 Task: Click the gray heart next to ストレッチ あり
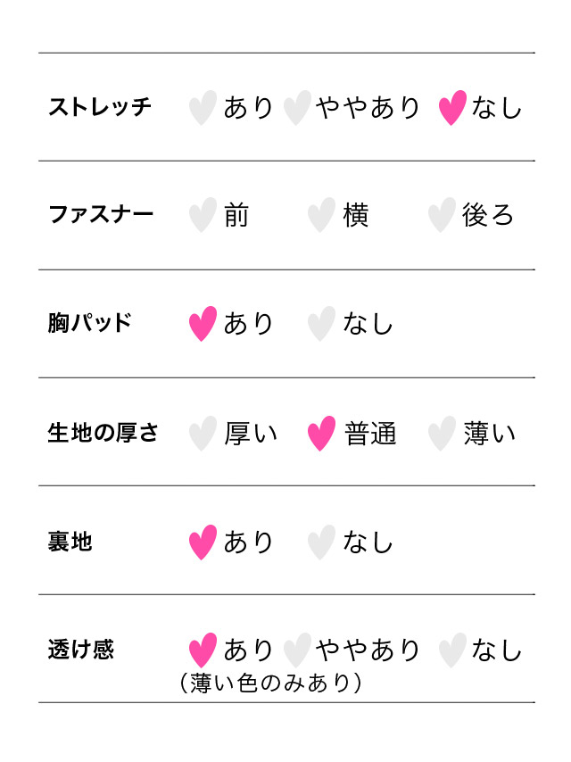pos(203,108)
